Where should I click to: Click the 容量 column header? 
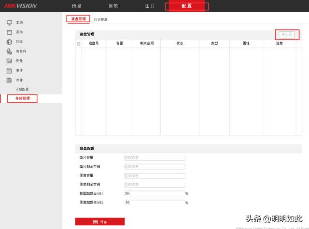coord(119,43)
